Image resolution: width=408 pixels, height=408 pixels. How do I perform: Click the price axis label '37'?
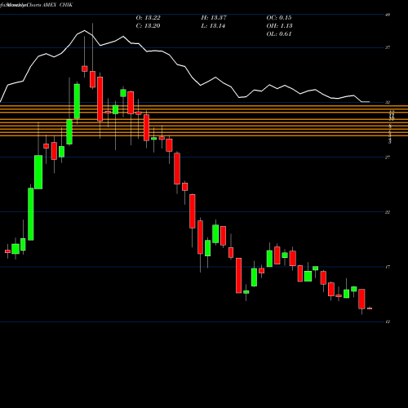[388, 47]
